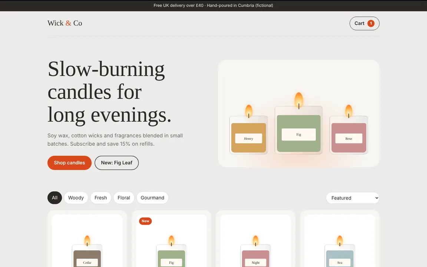This screenshot has width=427, height=267.
Task: Open the Night candle product card
Action: pyautogui.click(x=255, y=239)
